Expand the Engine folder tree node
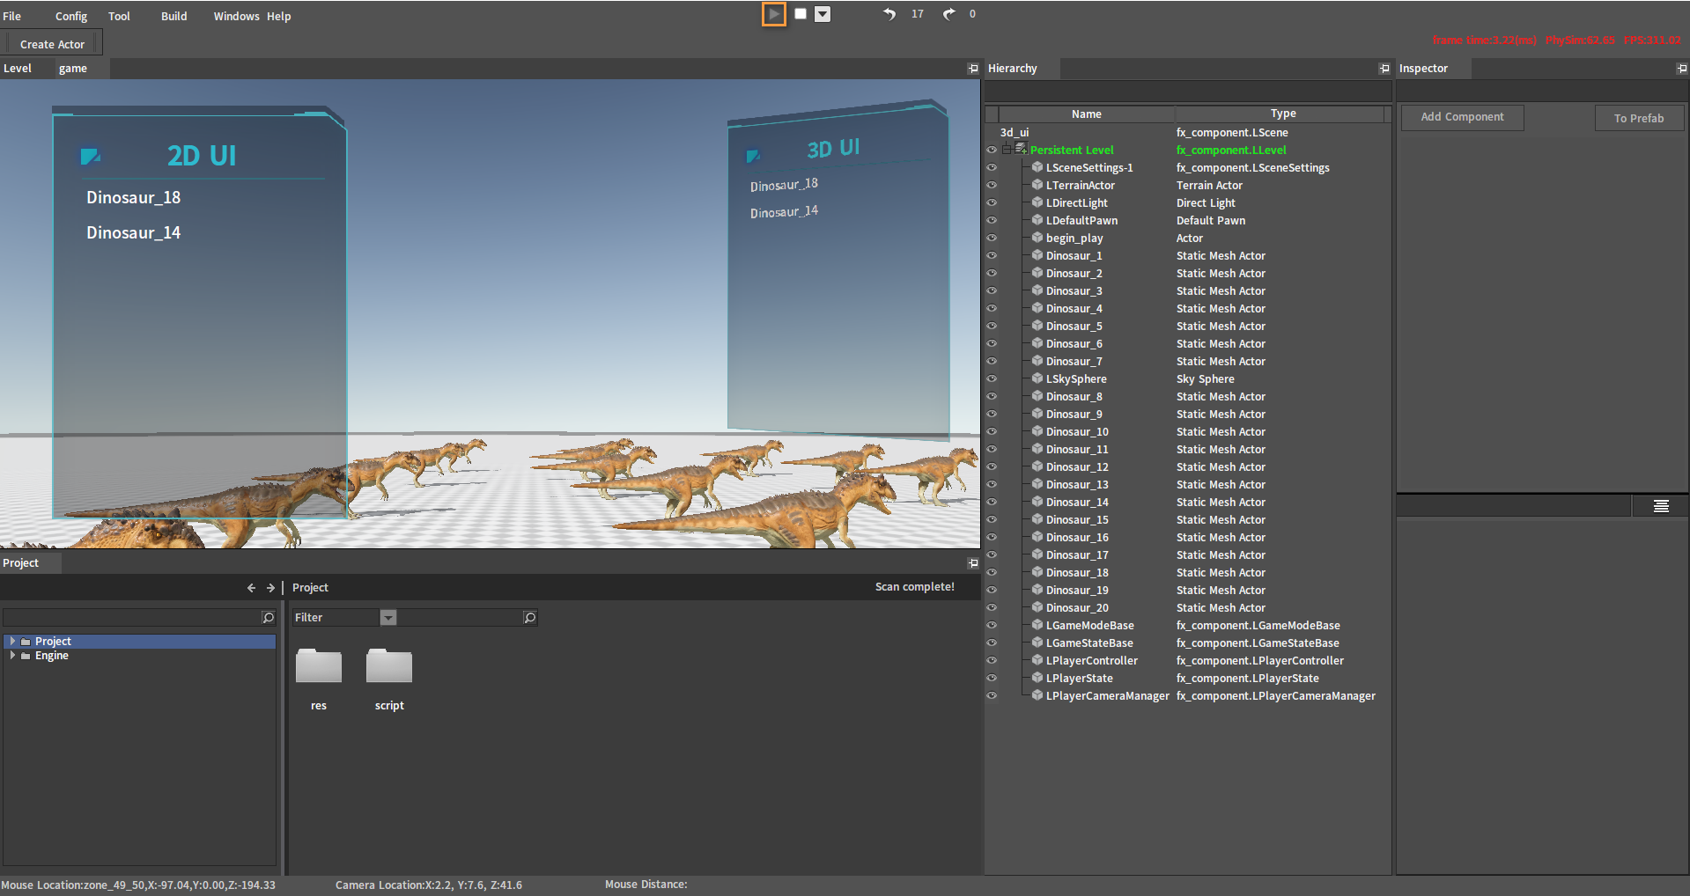 12,656
